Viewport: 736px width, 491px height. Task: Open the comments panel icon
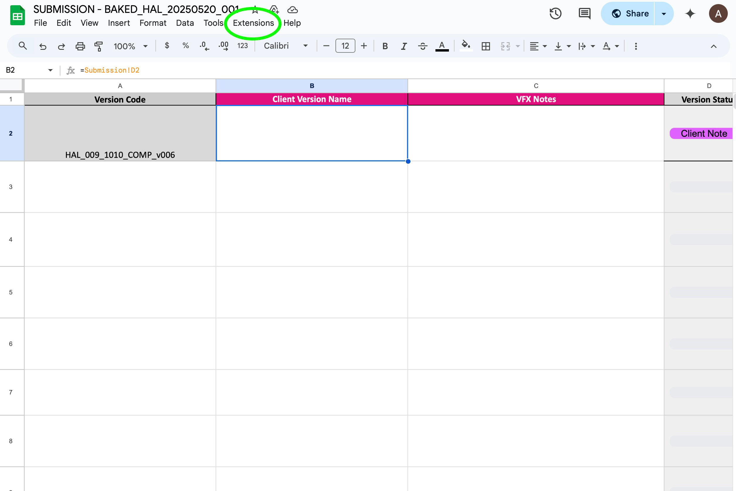[x=584, y=14]
